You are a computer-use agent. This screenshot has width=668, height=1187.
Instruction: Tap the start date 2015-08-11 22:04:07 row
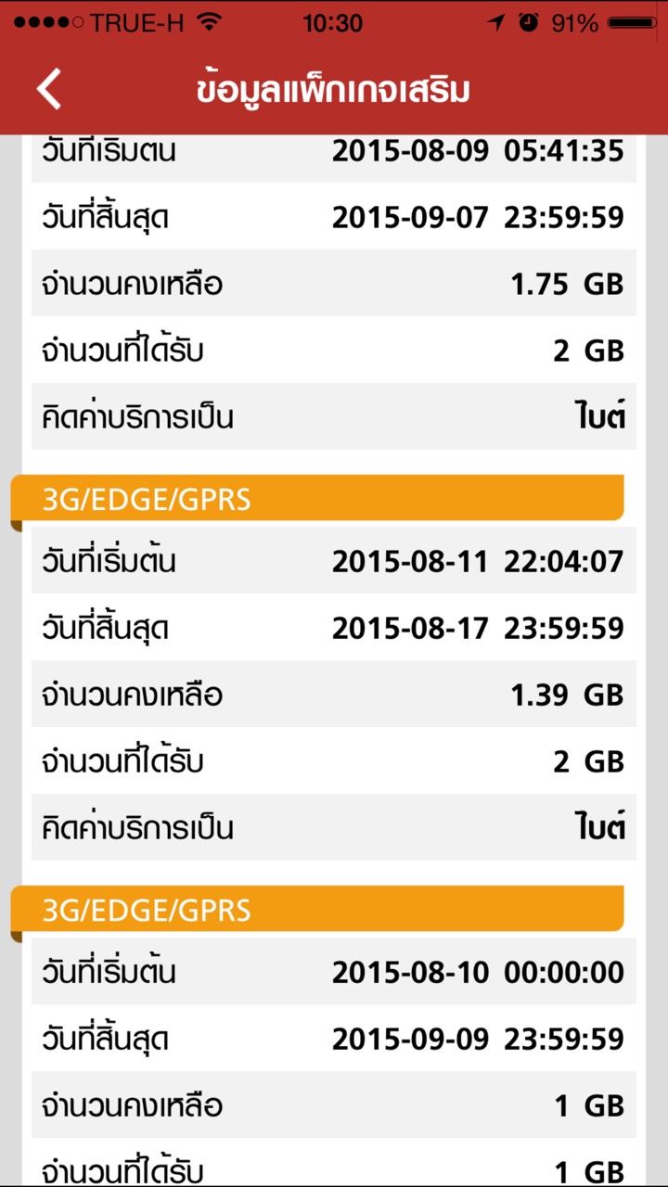(x=334, y=561)
